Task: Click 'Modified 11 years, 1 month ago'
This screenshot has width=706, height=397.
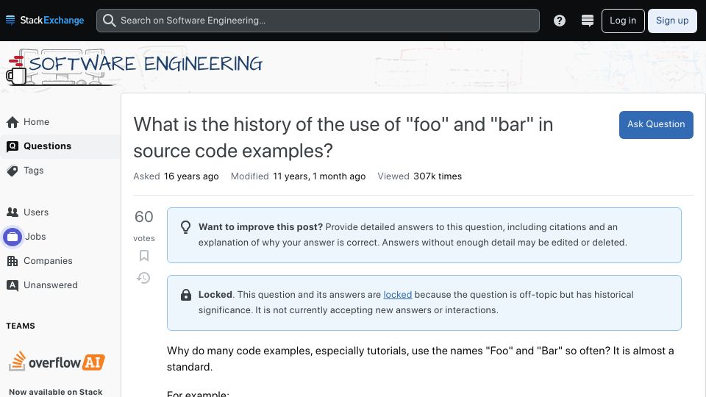Action: [x=298, y=176]
